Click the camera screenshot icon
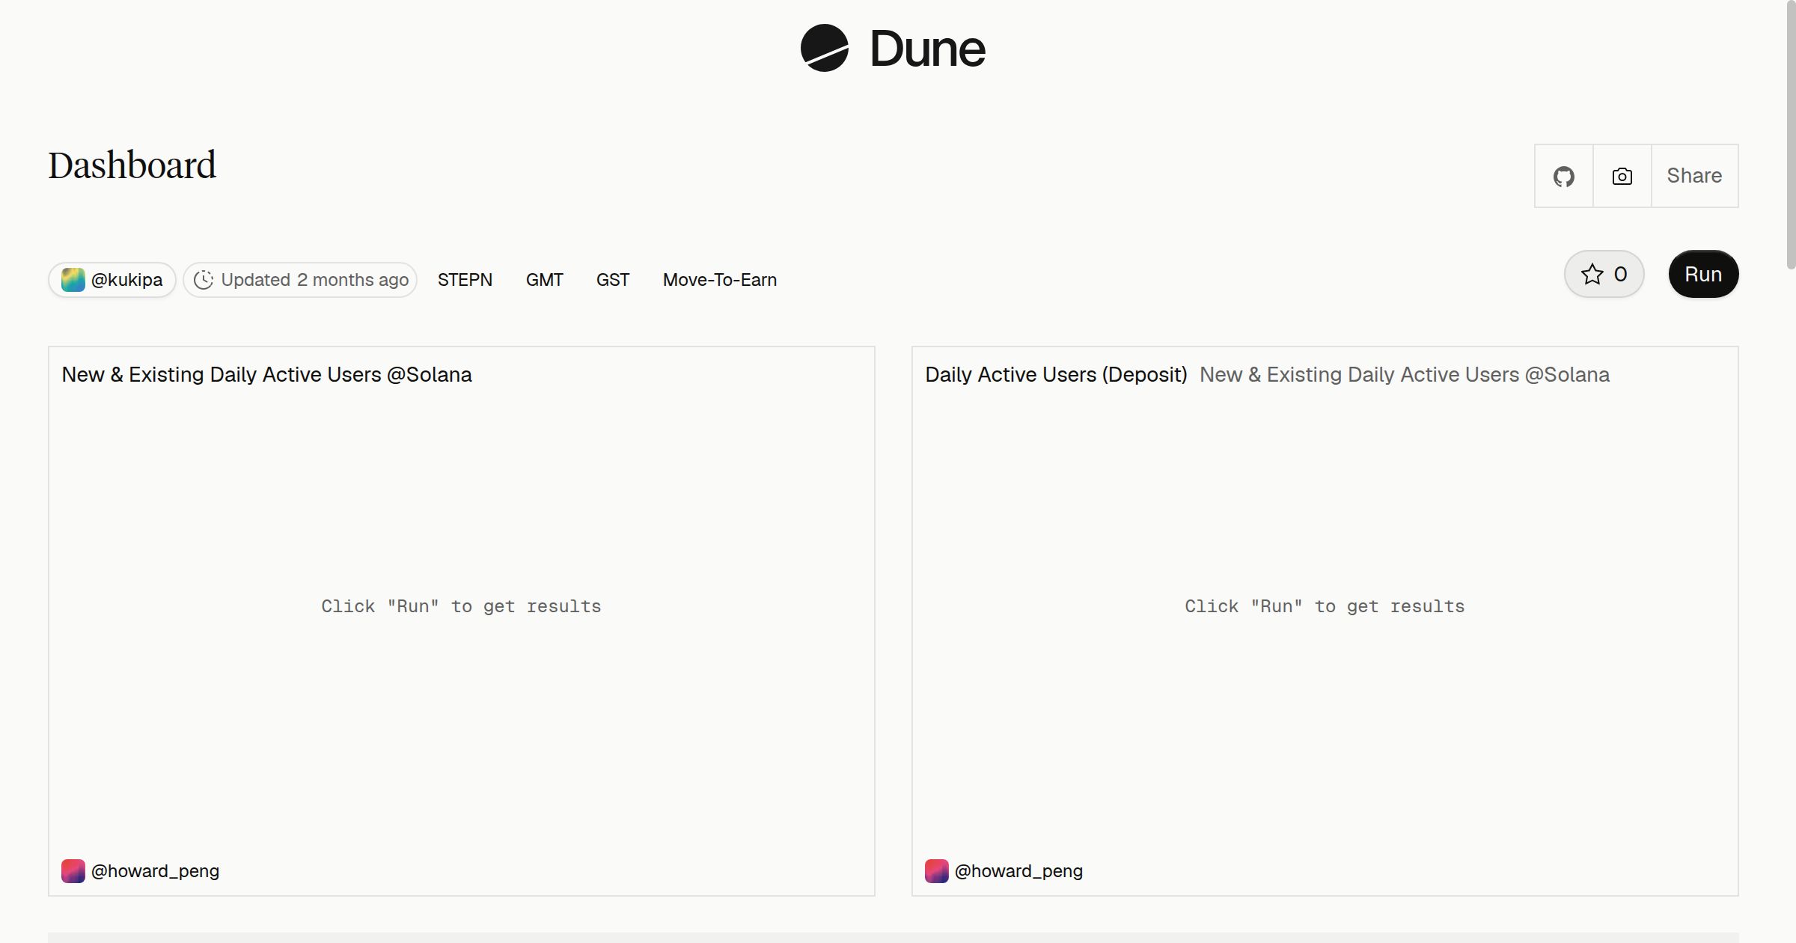 (1622, 176)
